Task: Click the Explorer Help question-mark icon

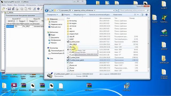Action: coord(146,15)
